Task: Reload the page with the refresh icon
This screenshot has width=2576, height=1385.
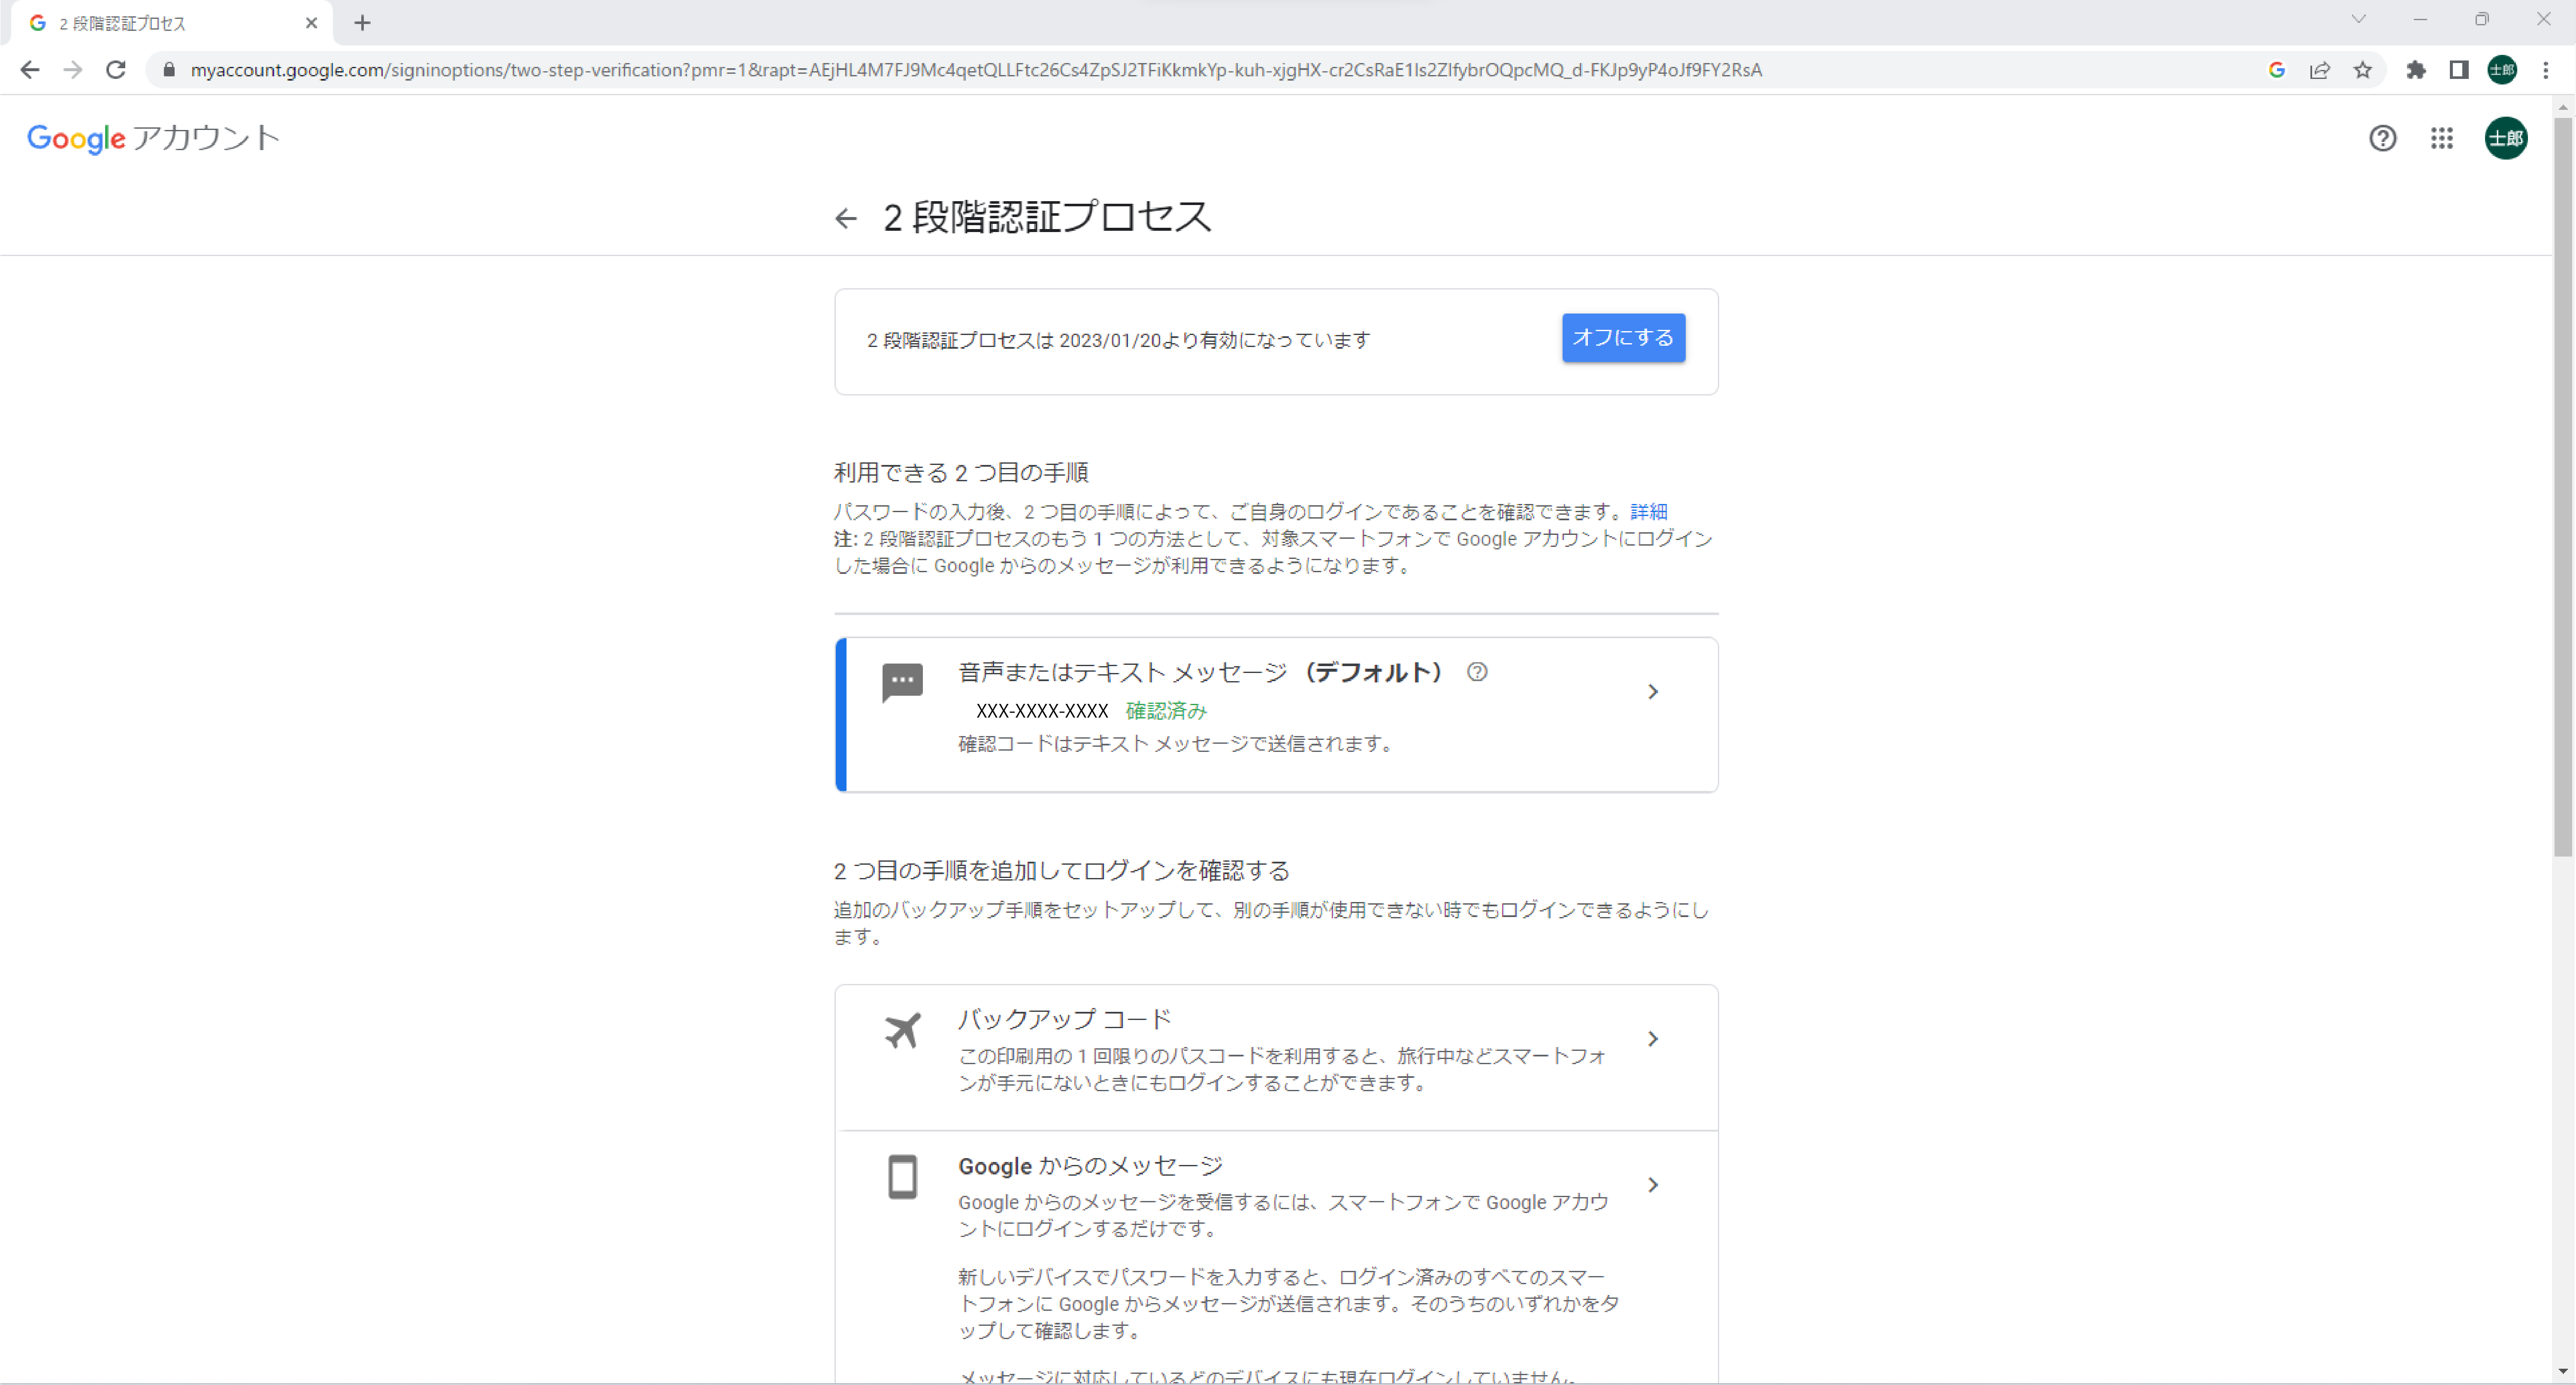Action: point(116,70)
